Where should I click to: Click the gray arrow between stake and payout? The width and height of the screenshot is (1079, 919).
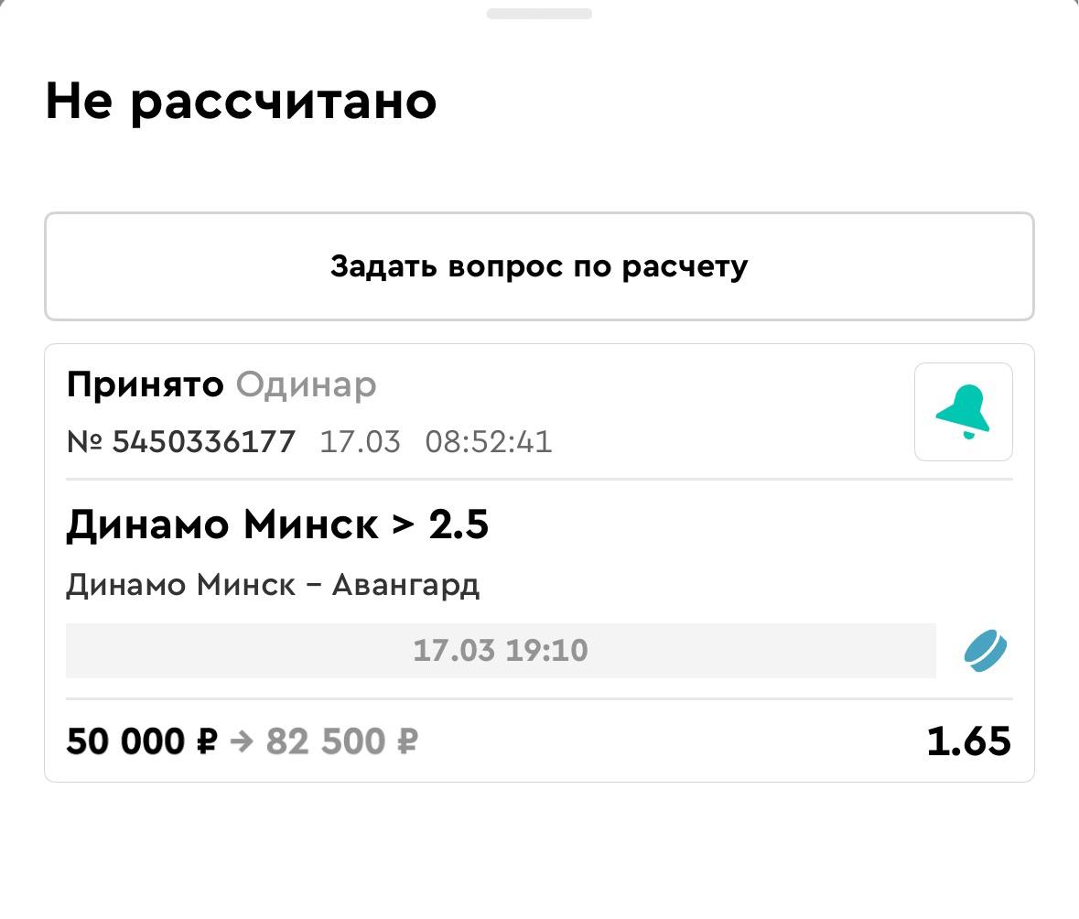pos(242,741)
